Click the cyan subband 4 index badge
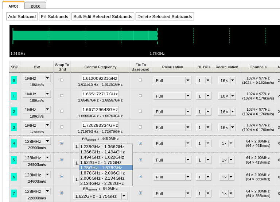This screenshot has width=280, height=202. pos(14,143)
